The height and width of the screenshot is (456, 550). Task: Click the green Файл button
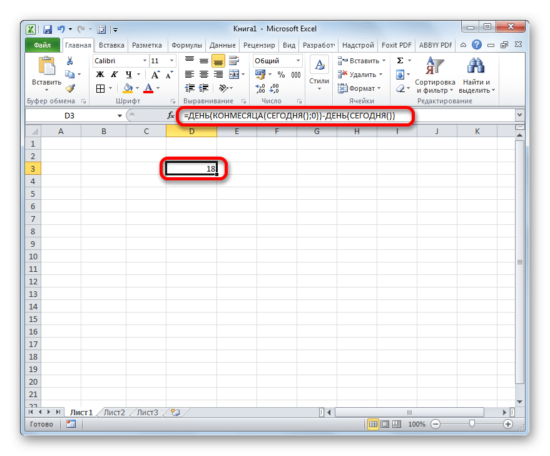point(43,45)
